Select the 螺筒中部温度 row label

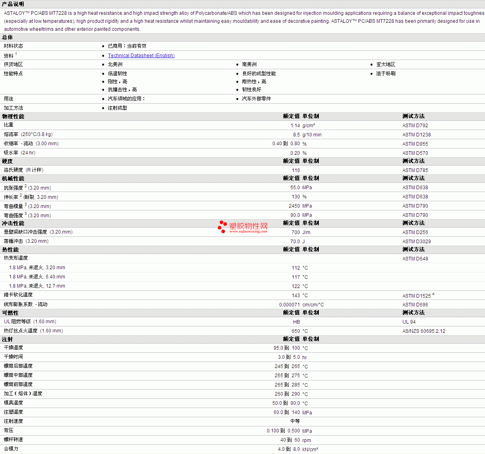tap(18, 375)
